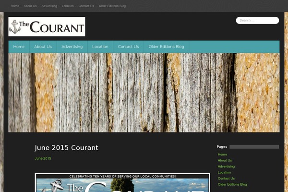Viewport: 288px width, 192px height.
Task: Open About Us in top utility bar
Action: coord(30,6)
